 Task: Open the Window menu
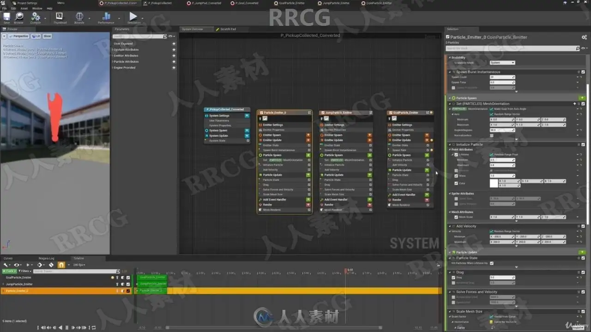(37, 8)
